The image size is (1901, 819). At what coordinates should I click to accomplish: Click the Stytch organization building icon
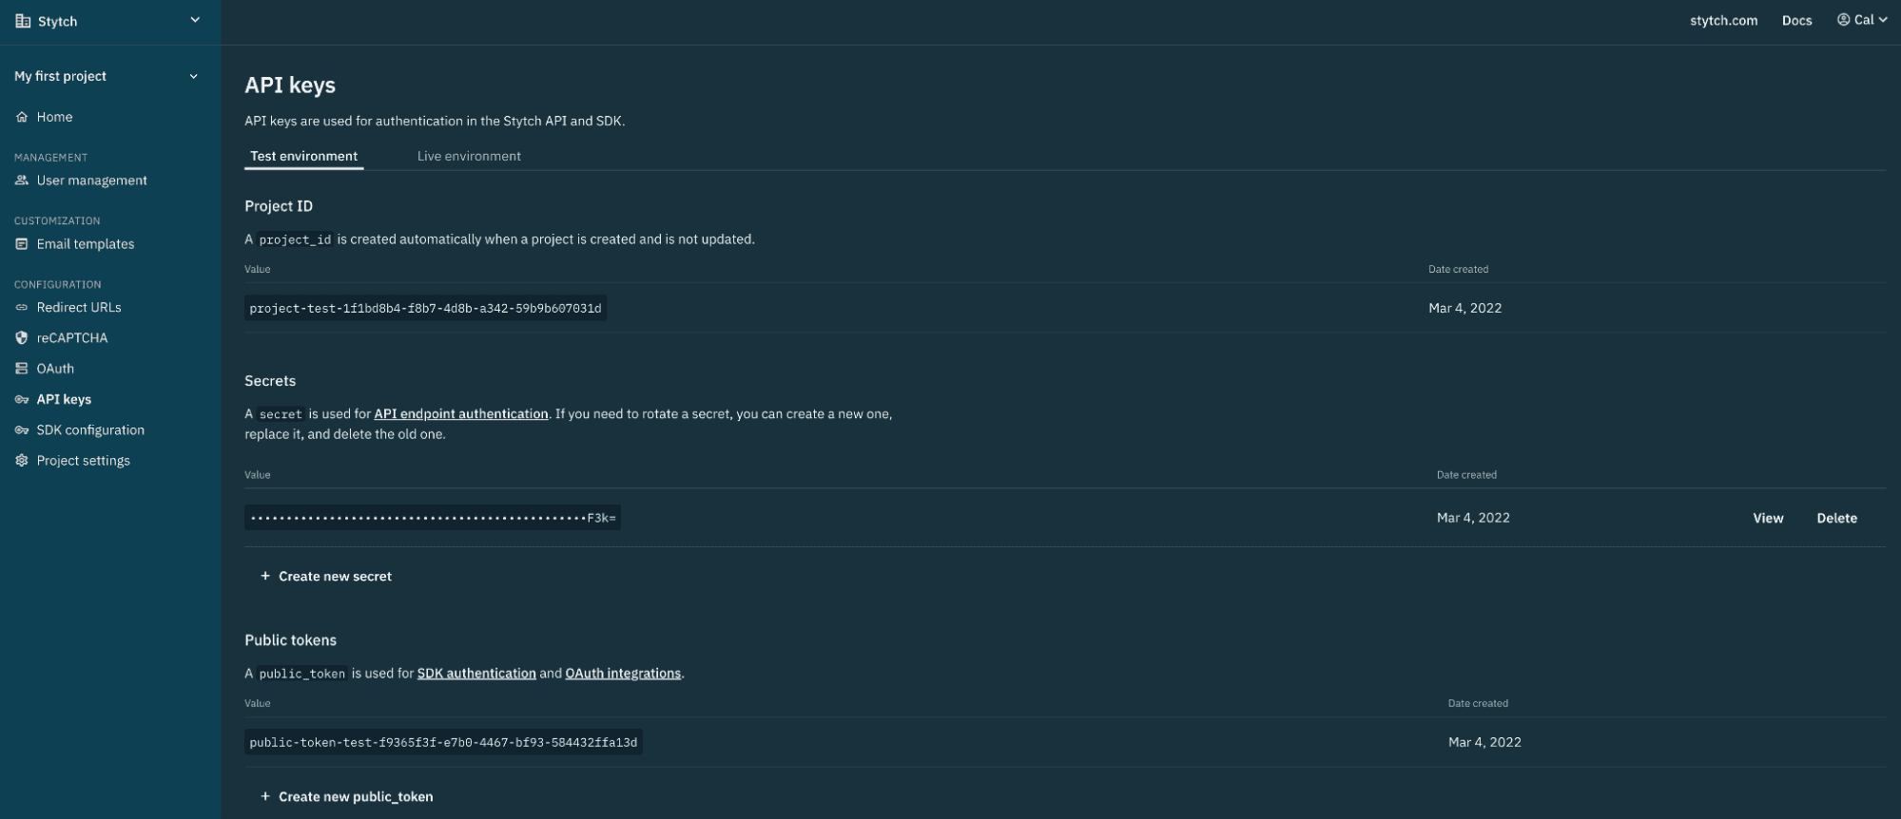click(x=23, y=21)
